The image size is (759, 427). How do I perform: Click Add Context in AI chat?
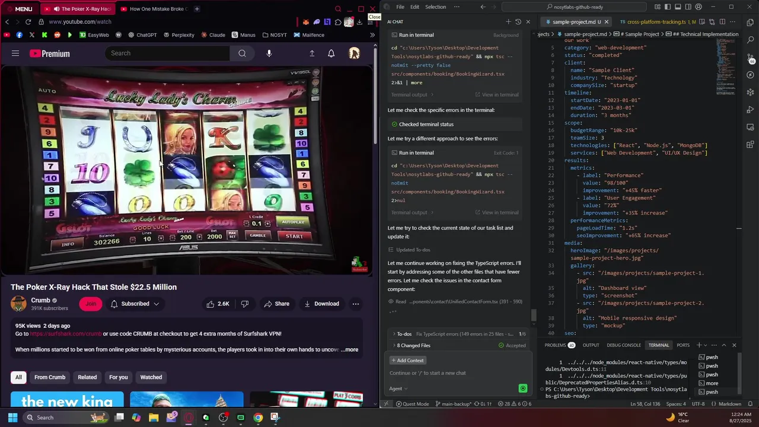(x=407, y=361)
